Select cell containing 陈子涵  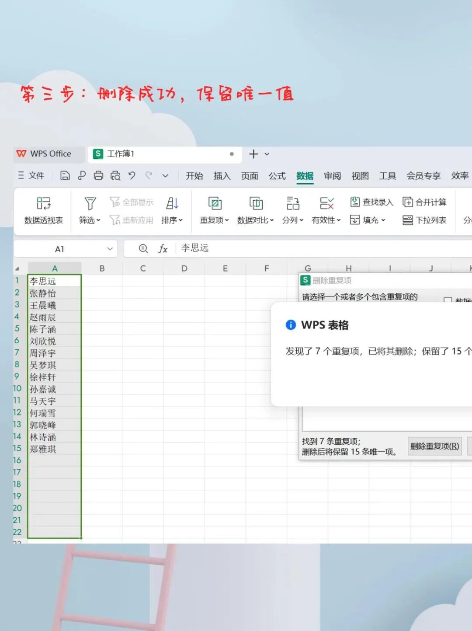(55, 329)
